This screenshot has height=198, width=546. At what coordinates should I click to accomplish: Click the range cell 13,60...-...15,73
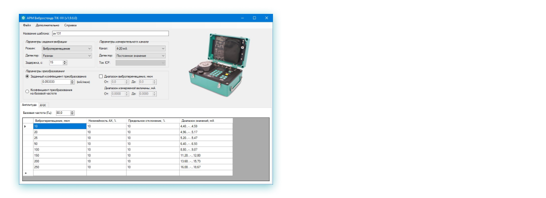click(x=206, y=161)
